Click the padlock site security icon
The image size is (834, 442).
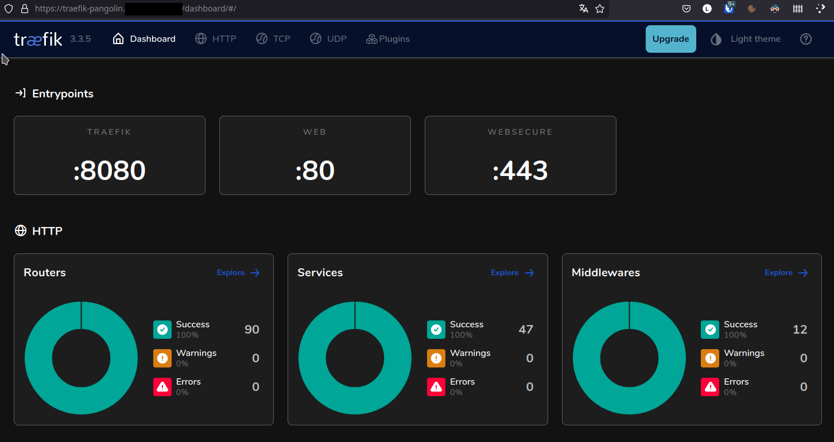pos(24,9)
